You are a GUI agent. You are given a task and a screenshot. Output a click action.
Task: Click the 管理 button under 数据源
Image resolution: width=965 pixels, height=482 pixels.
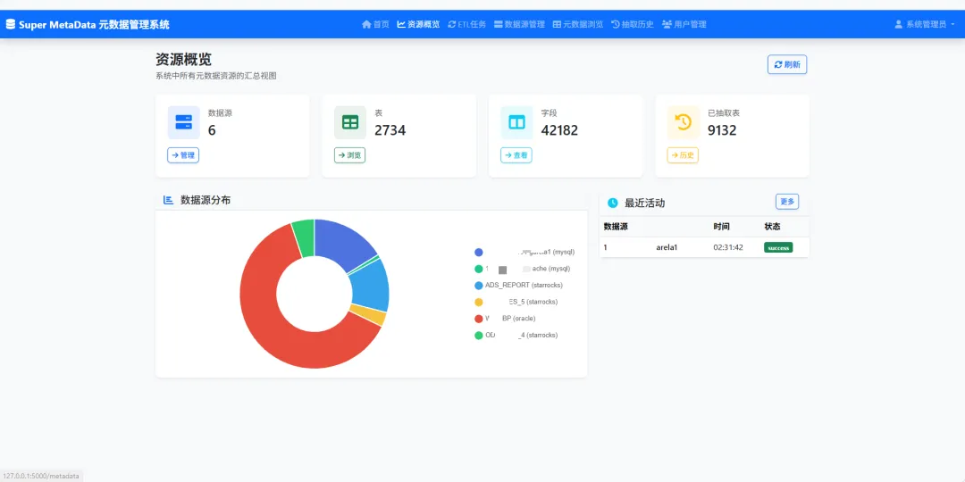(x=183, y=155)
